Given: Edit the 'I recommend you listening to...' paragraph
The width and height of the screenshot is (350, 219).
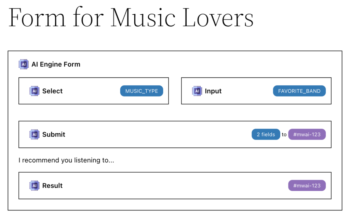Looking at the screenshot, I should click(66, 160).
